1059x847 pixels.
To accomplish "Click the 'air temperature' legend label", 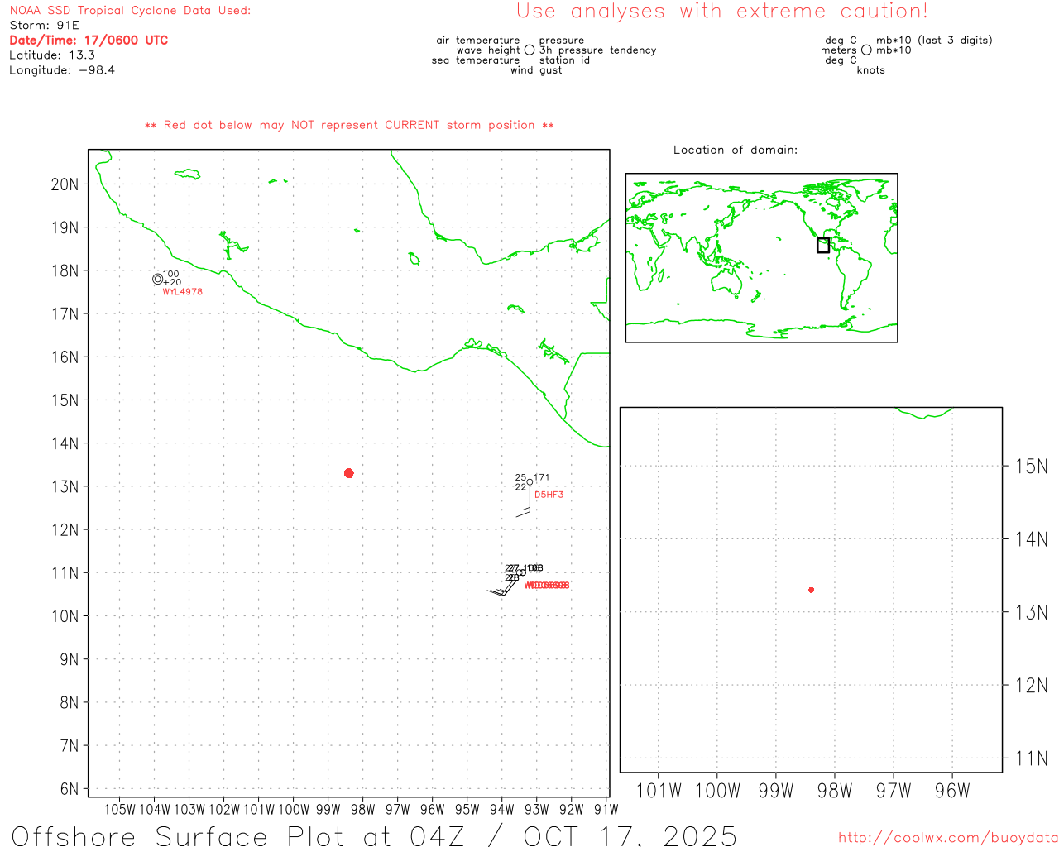I will click(478, 41).
